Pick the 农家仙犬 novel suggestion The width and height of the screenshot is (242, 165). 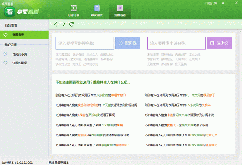153,59
